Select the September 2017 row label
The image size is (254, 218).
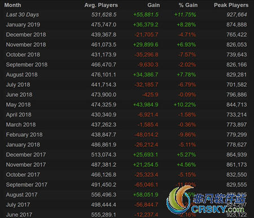[x=27, y=185]
